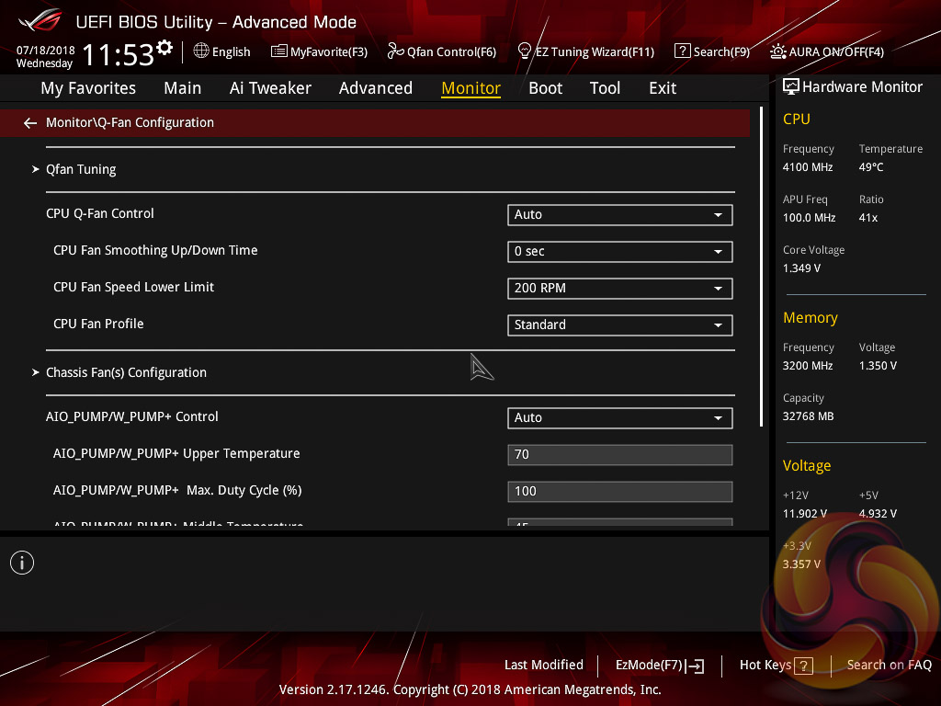Start EZ Tuning Wizard(F11) bulb icon

(525, 51)
